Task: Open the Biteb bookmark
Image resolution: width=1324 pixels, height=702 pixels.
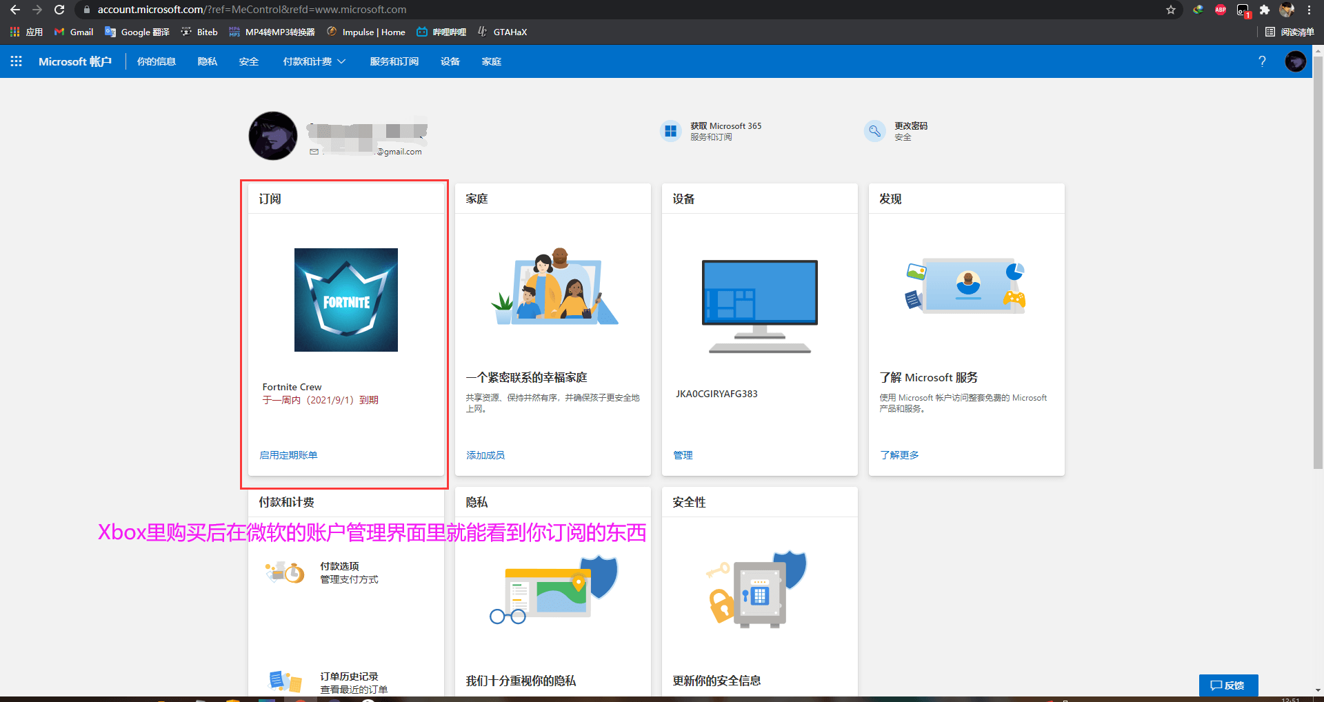Action: [199, 32]
